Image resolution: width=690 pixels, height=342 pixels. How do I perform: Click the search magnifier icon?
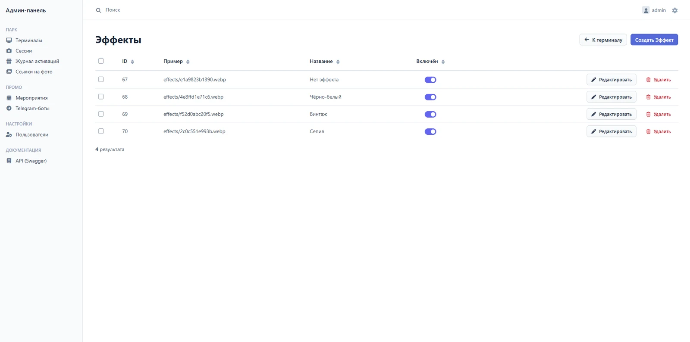click(98, 10)
